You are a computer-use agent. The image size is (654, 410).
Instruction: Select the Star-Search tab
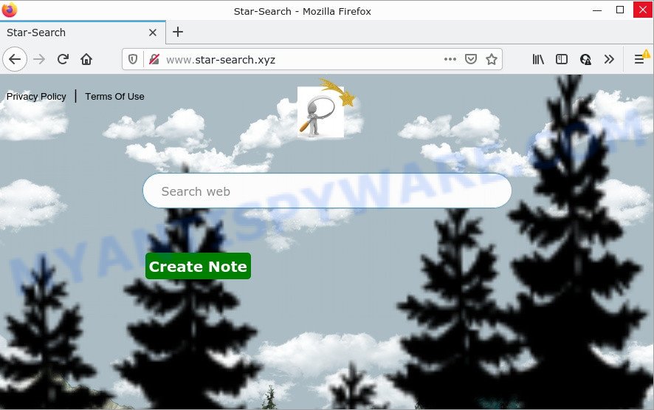[83, 33]
